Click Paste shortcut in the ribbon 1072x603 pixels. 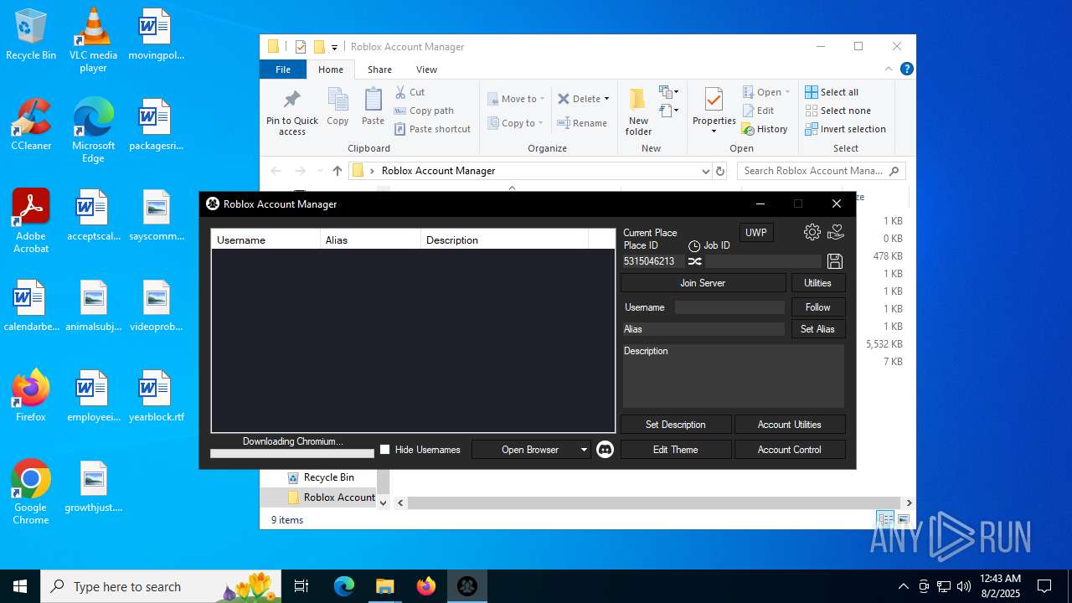(432, 129)
